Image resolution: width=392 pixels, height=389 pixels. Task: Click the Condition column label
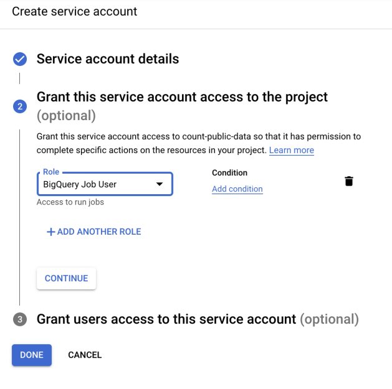point(229,173)
